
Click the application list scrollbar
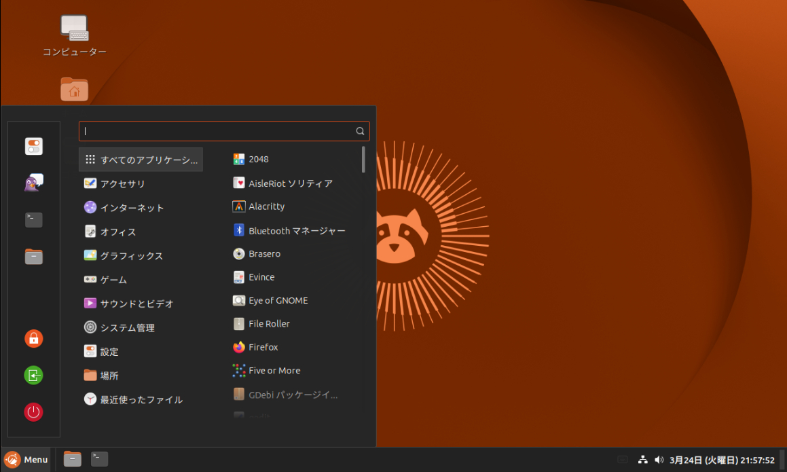(x=364, y=160)
